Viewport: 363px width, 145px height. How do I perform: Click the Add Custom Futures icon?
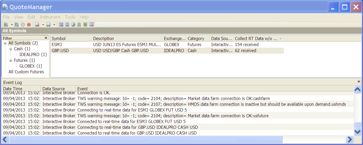coord(17,25)
